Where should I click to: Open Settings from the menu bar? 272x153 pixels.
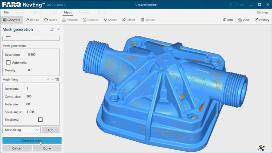coord(262,12)
